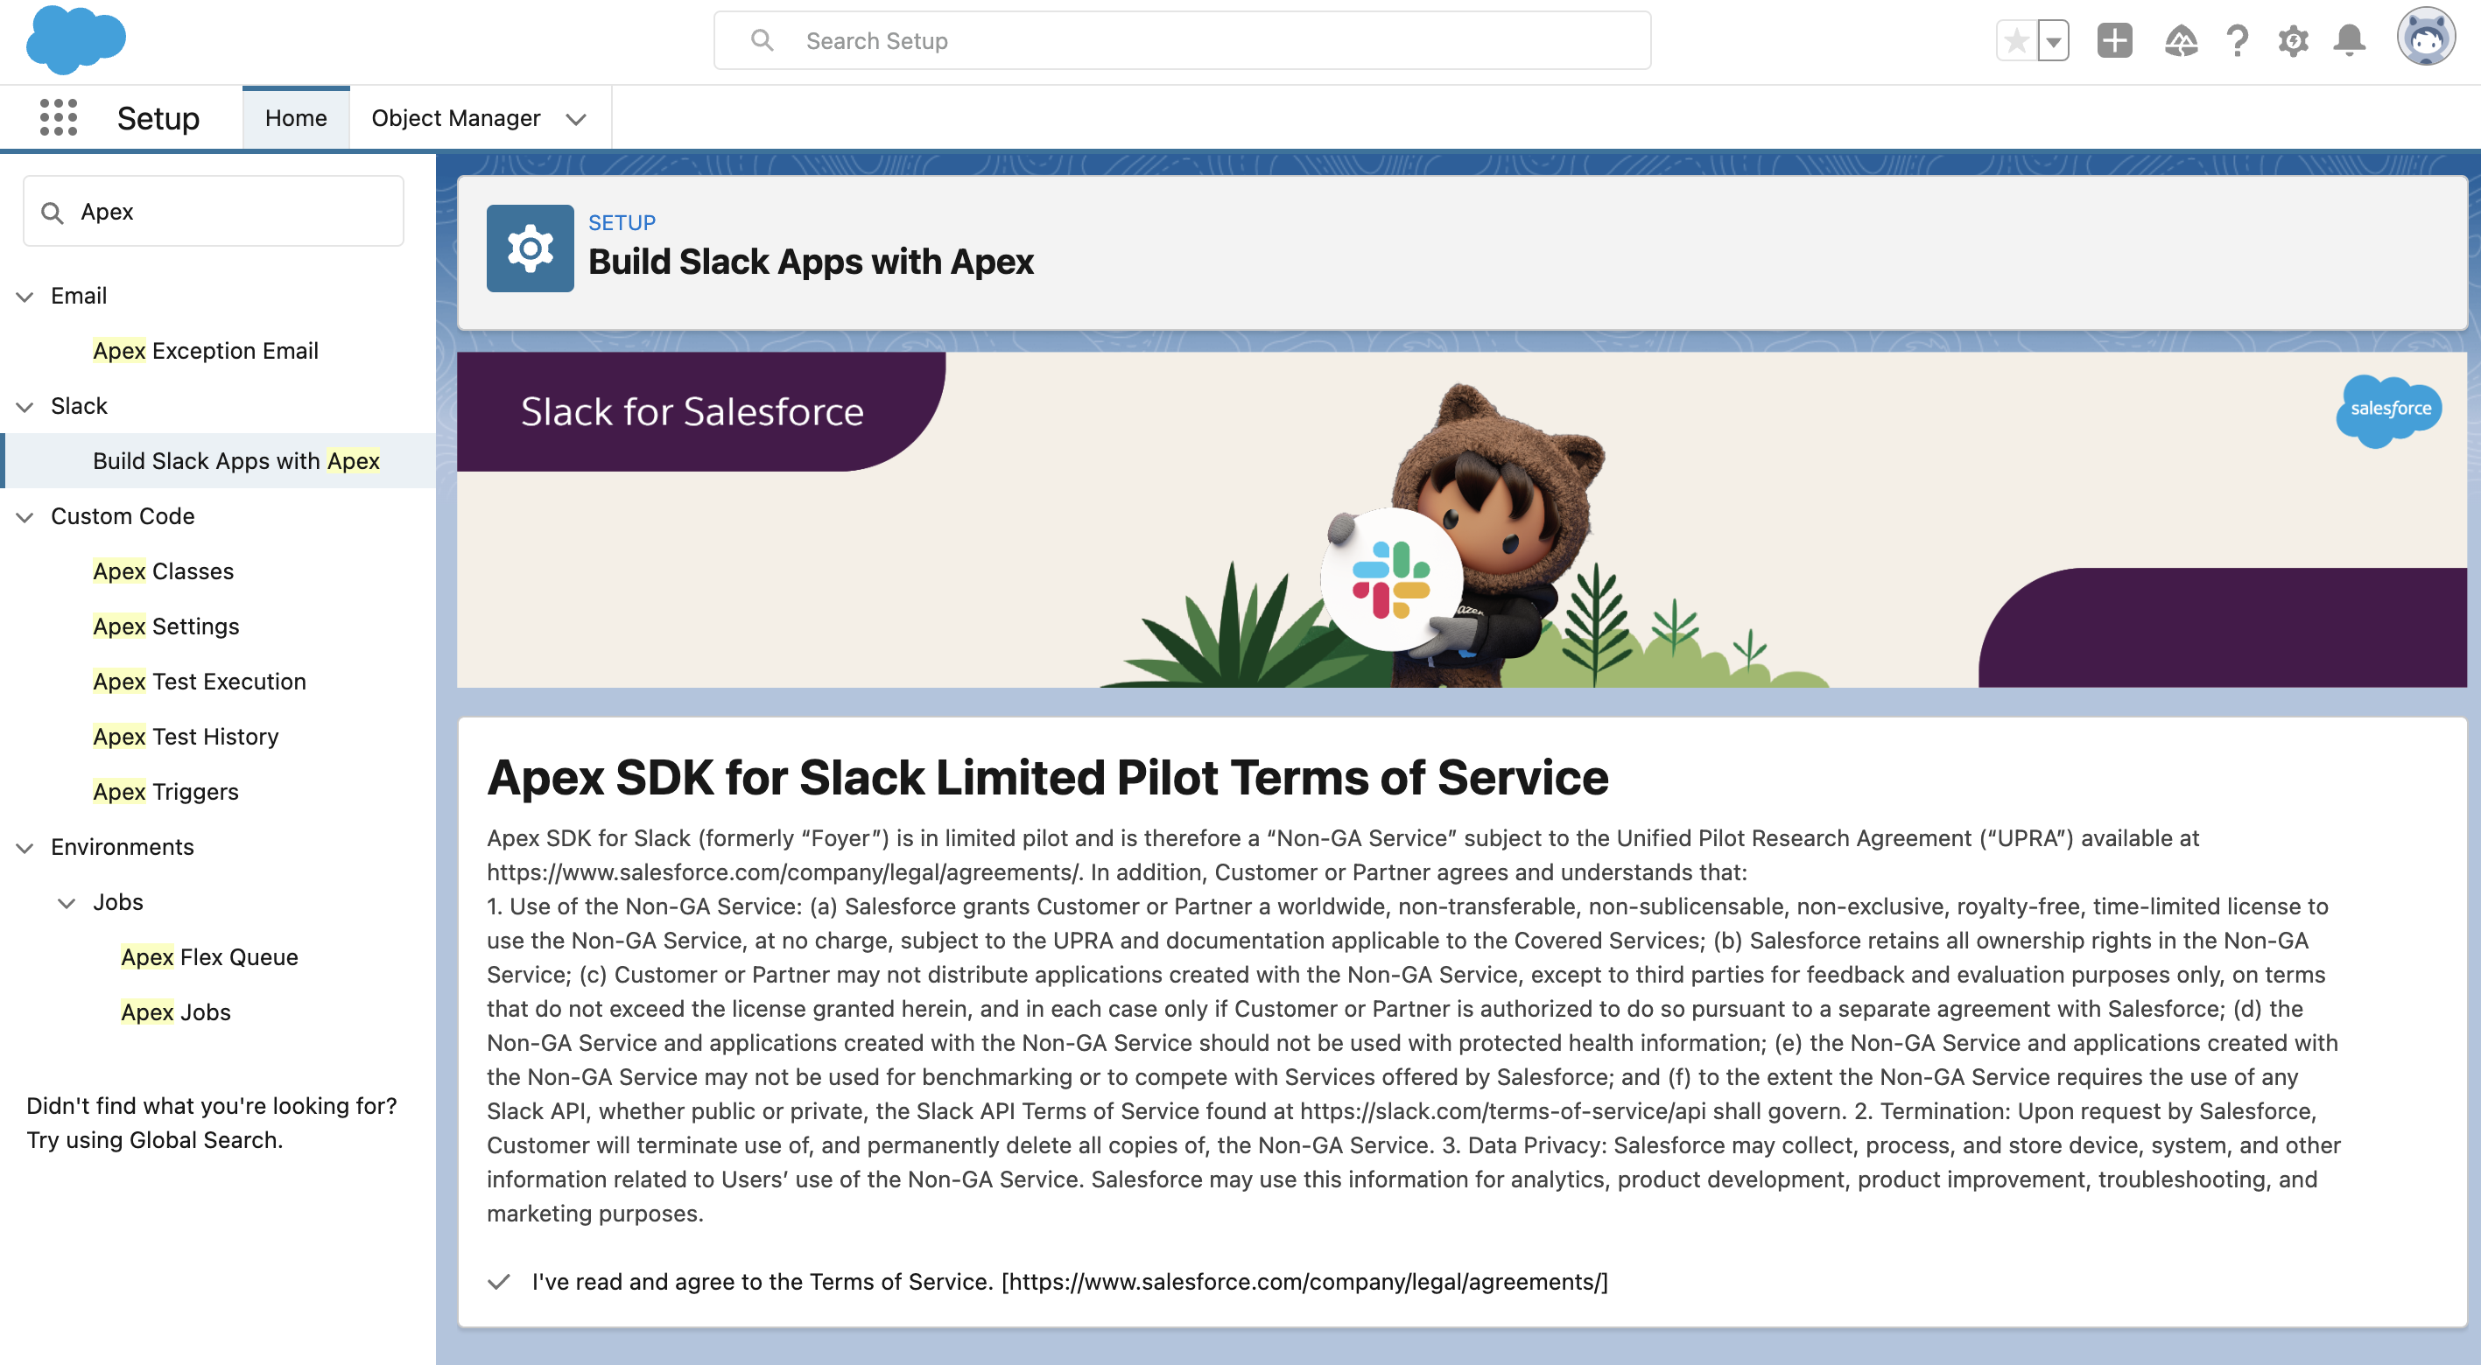The image size is (2481, 1365).
Task: Click the Build Slack Apps page title
Action: 811,262
